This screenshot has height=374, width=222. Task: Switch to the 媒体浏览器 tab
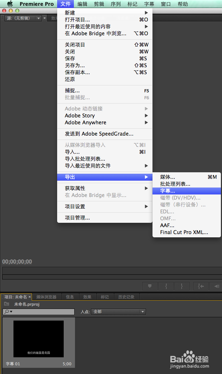pyautogui.click(x=46, y=297)
